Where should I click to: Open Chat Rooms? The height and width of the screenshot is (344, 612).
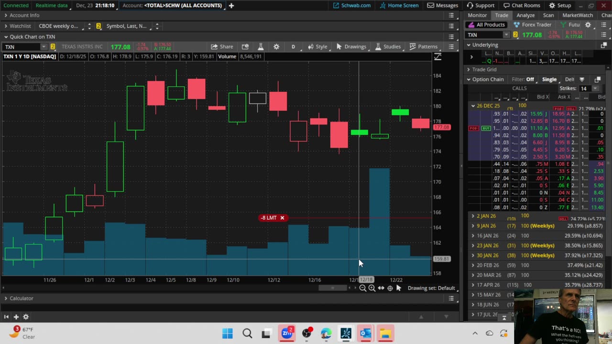(x=521, y=5)
